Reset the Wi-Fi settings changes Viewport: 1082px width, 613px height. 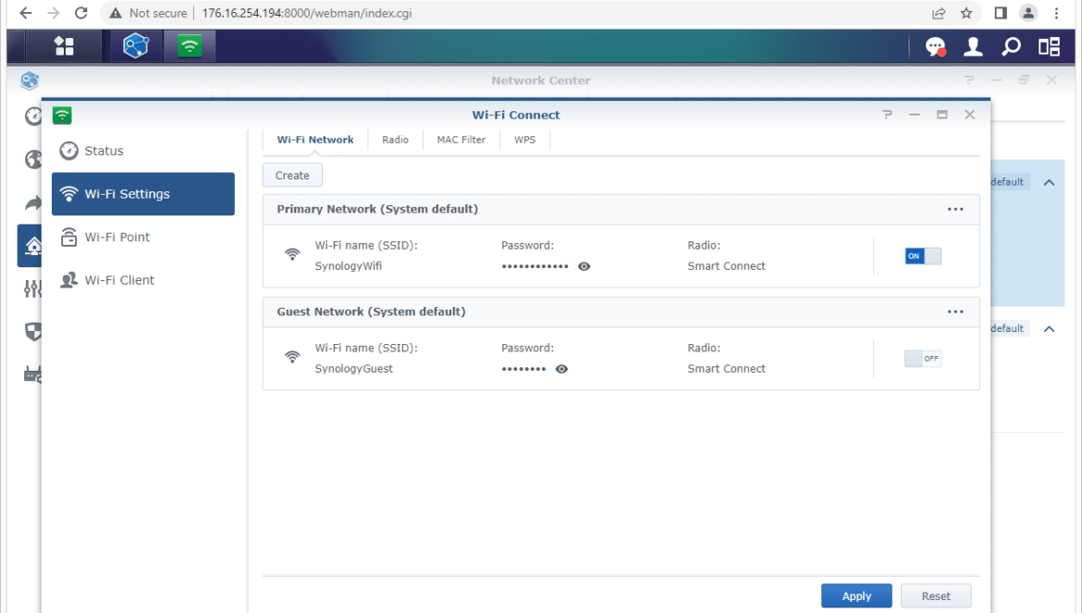936,595
